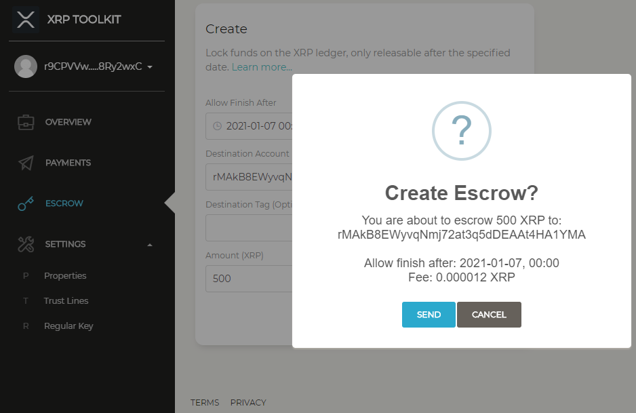Open Regular Key settings
Screen dimensions: 636x413
coord(68,326)
